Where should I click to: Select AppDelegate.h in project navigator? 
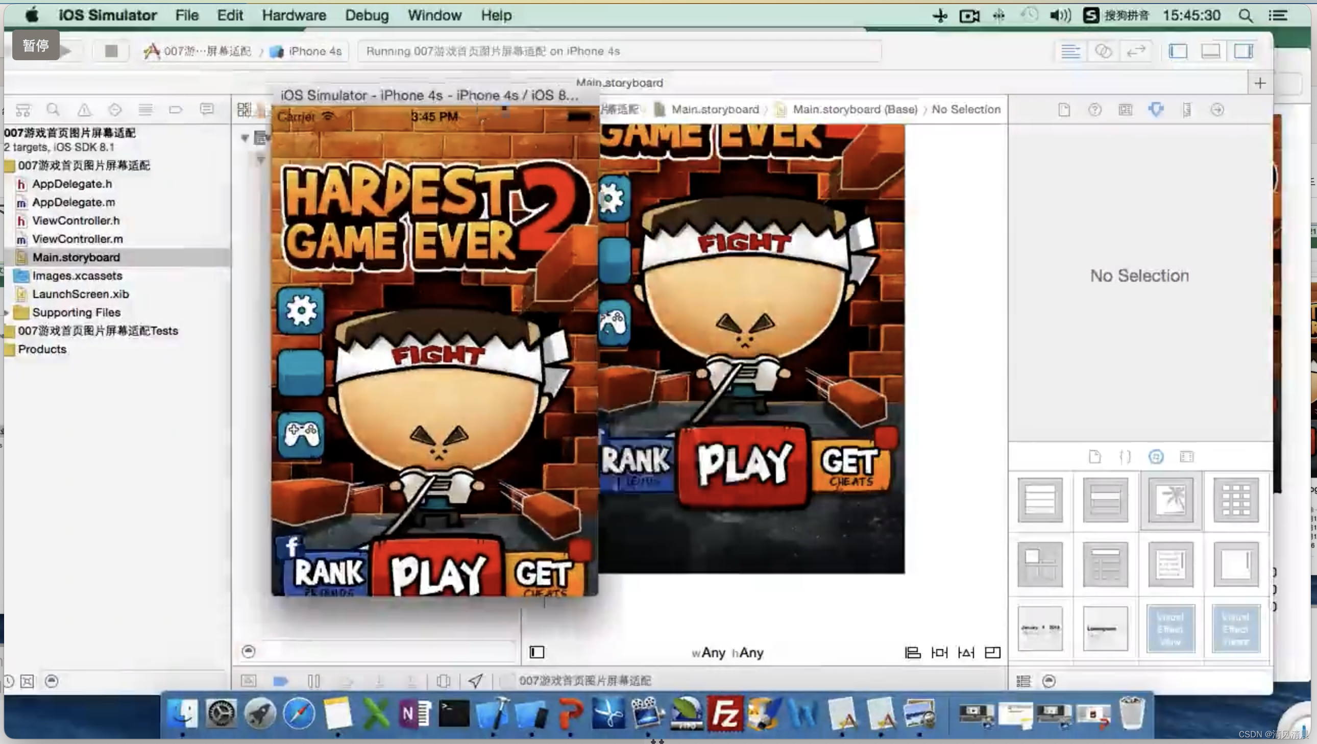[x=72, y=184]
